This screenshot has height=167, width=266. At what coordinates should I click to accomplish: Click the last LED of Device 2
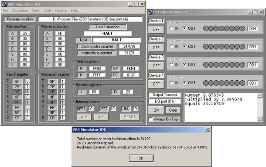pyautogui.click(x=242, y=47)
